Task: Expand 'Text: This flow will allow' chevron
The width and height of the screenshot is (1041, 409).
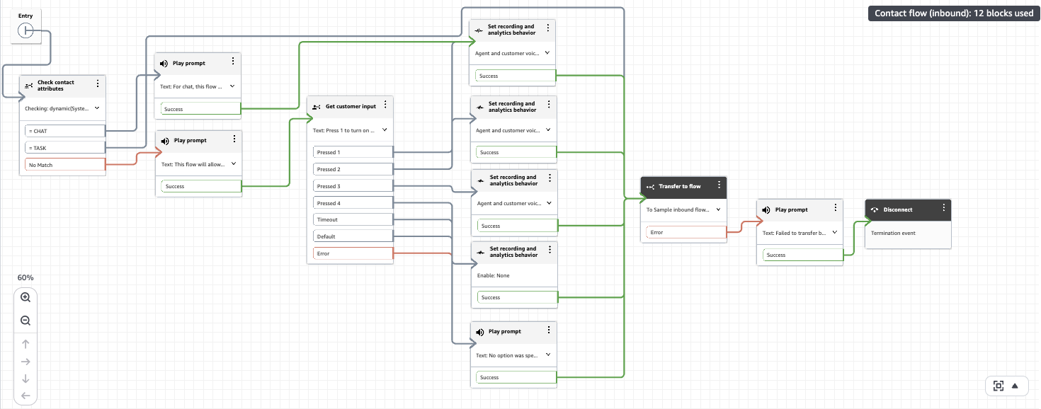Action: pos(233,164)
